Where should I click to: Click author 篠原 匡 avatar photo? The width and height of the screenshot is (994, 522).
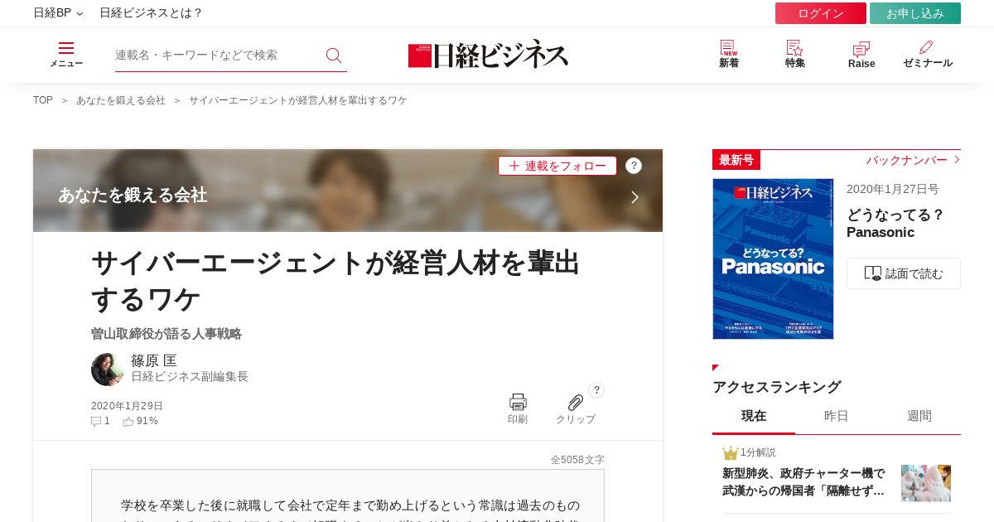pyautogui.click(x=108, y=370)
